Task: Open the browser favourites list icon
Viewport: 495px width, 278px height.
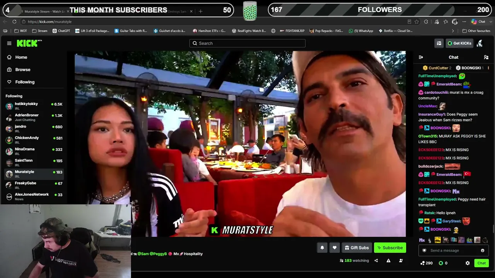Action: point(446,22)
